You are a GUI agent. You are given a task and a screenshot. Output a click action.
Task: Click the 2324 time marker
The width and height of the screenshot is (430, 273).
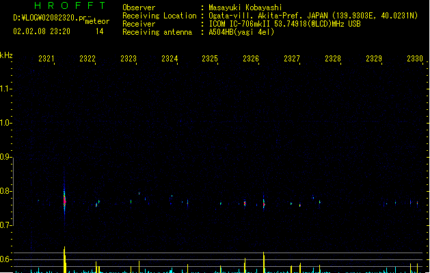[170, 59]
